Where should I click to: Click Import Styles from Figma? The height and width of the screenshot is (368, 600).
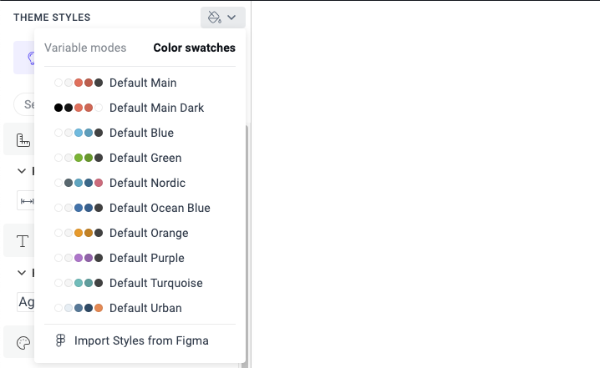[x=141, y=340]
